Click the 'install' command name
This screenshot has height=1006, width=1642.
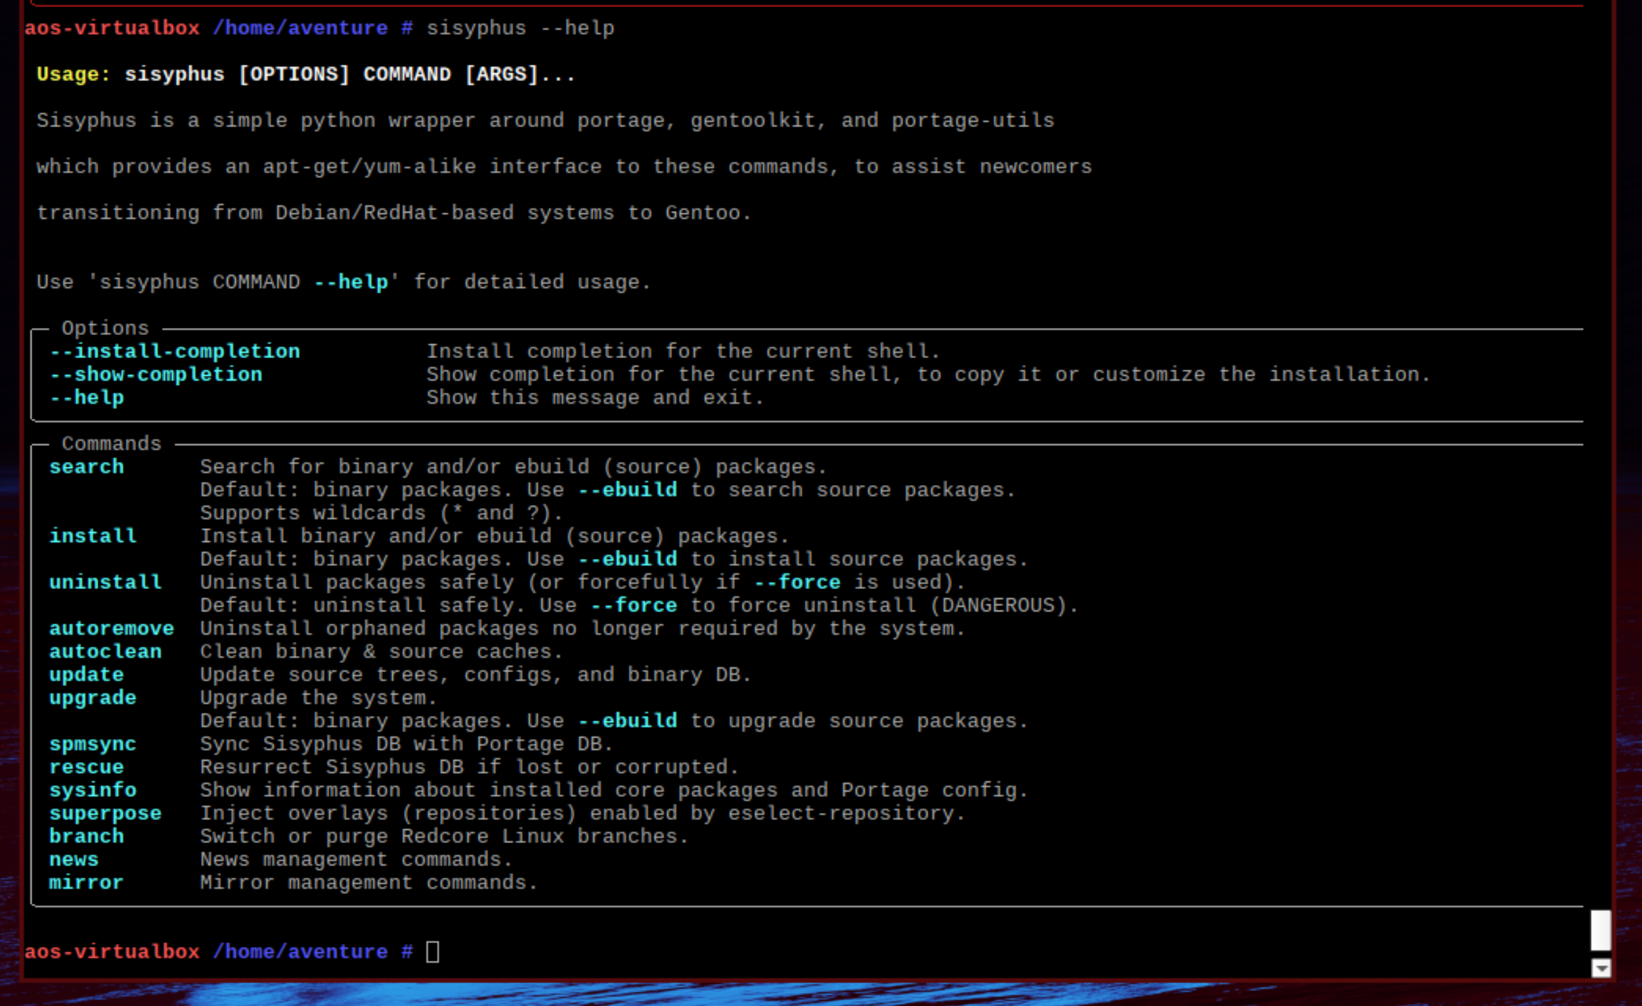click(x=93, y=536)
